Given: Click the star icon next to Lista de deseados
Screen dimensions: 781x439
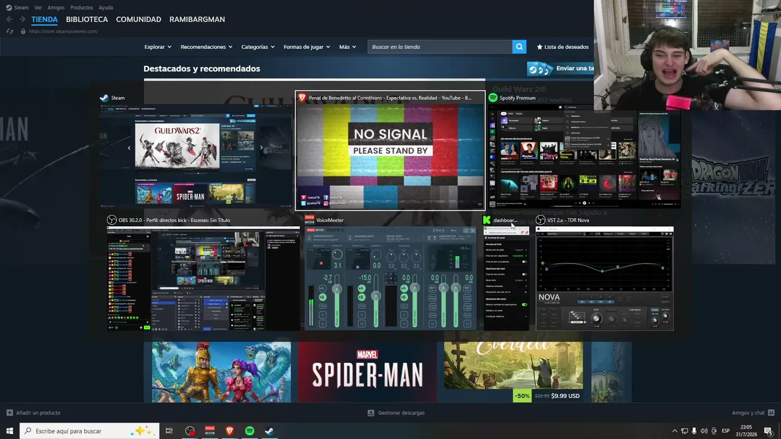Looking at the screenshot, I should click(x=539, y=47).
